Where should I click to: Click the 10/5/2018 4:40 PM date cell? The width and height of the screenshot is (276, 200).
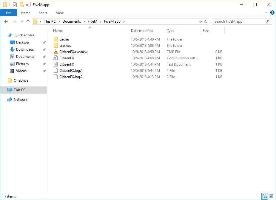pyautogui.click(x=145, y=39)
